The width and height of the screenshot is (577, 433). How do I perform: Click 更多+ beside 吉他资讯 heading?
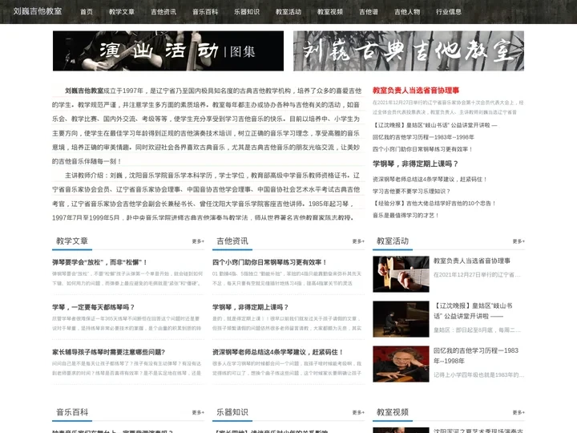click(358, 241)
